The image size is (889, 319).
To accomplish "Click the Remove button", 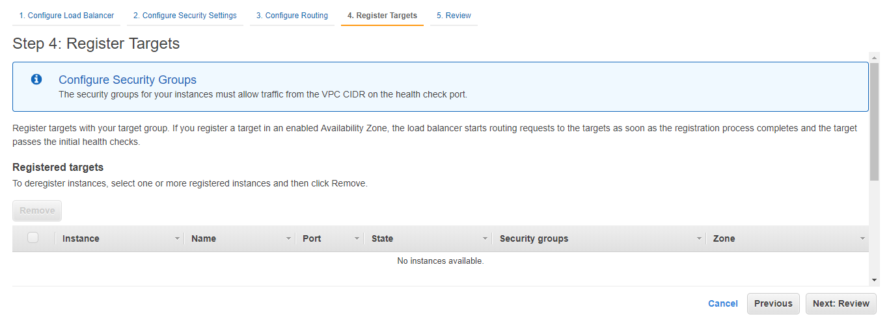I will pos(37,211).
